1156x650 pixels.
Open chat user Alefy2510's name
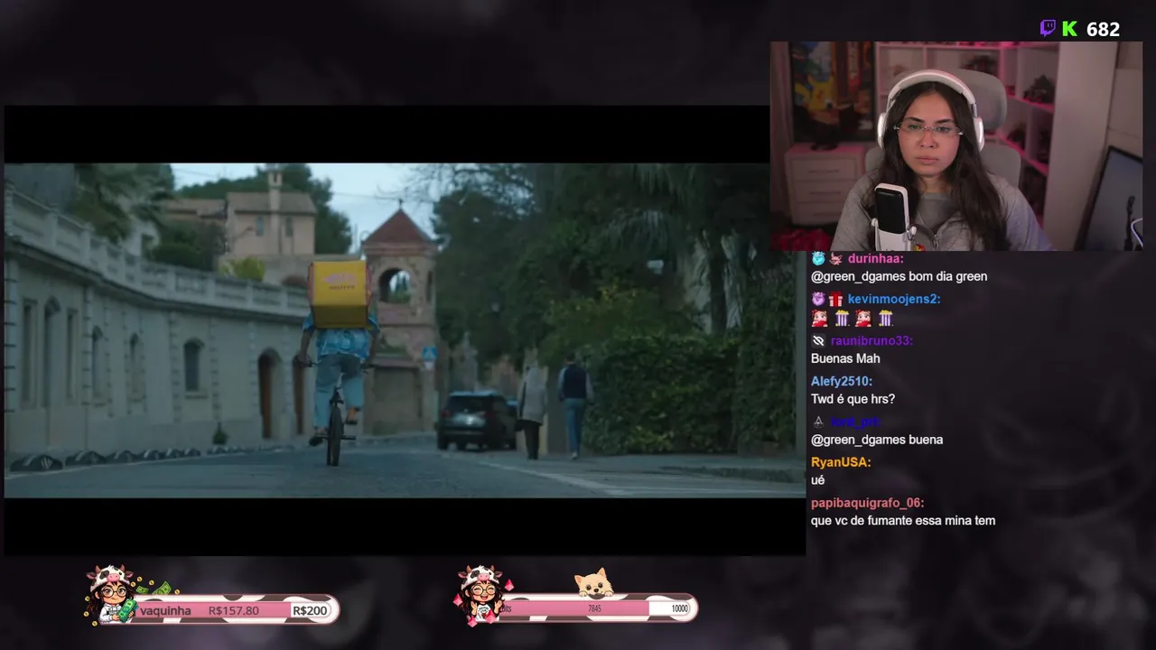pos(842,381)
